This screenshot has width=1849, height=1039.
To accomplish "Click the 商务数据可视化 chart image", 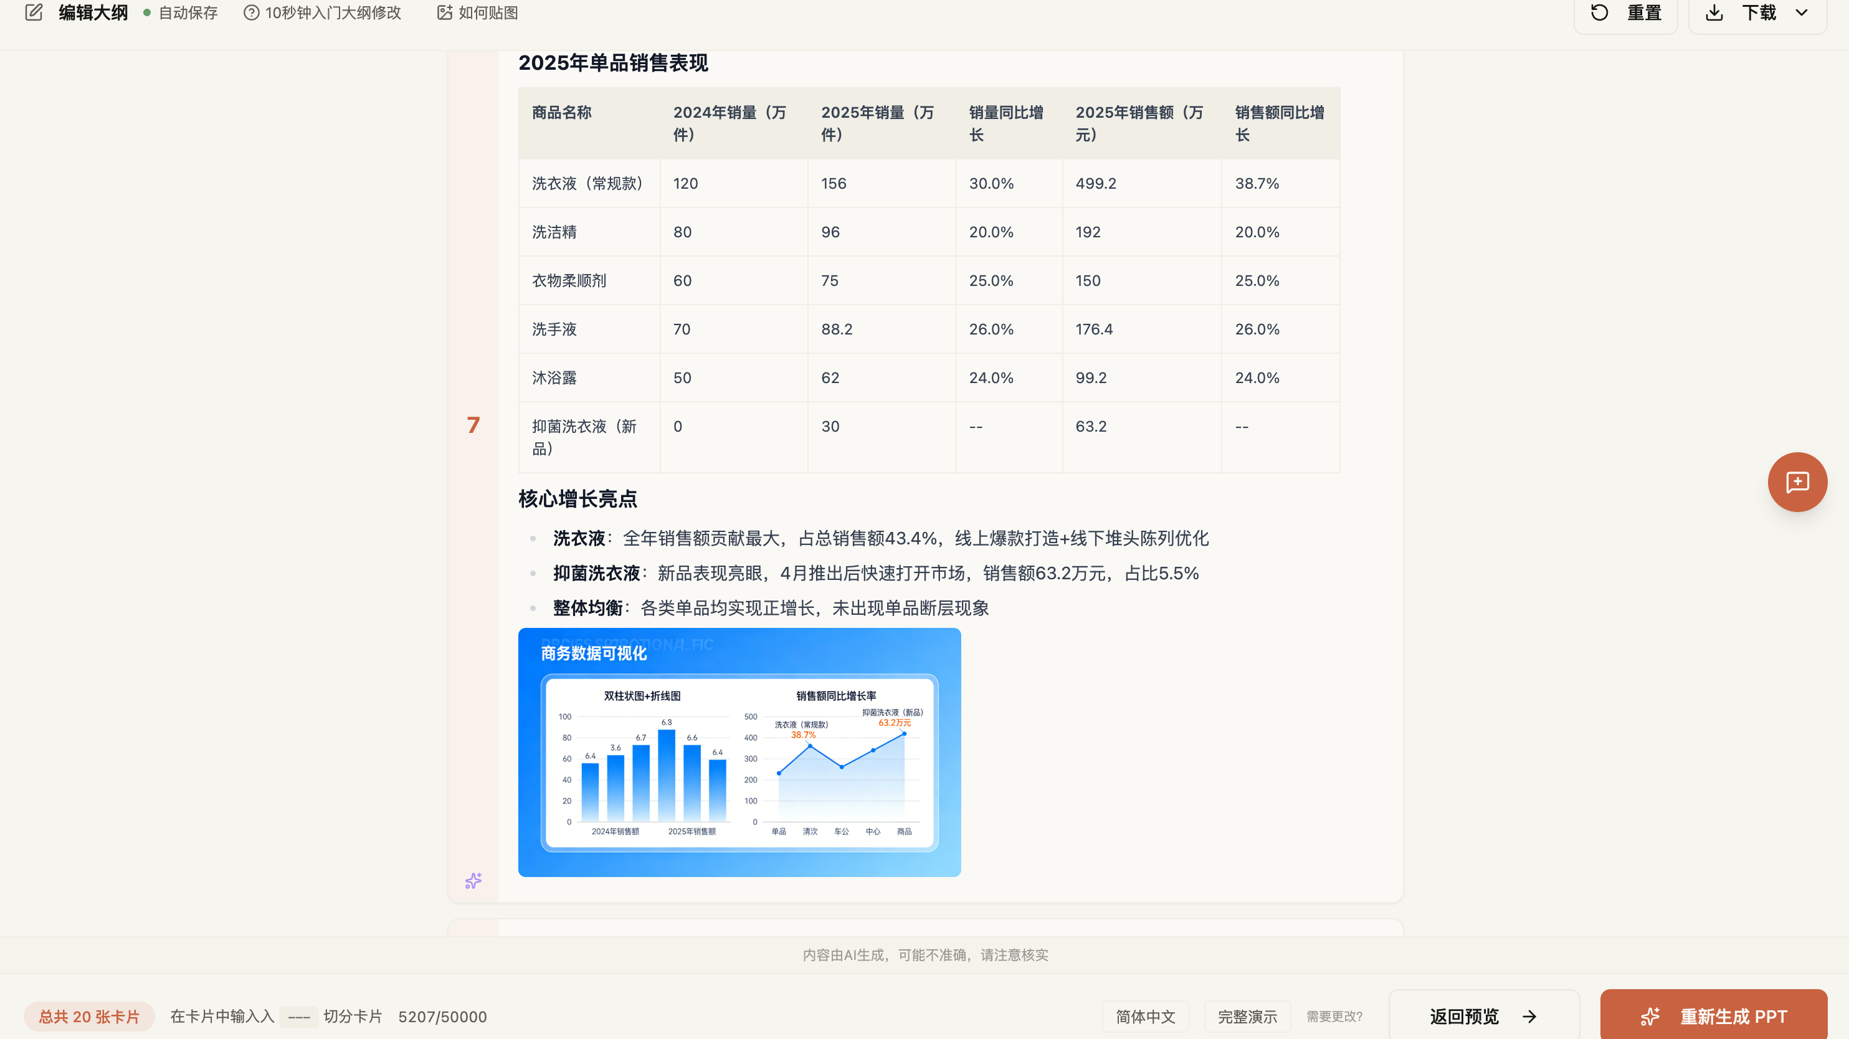I will pyautogui.click(x=739, y=752).
